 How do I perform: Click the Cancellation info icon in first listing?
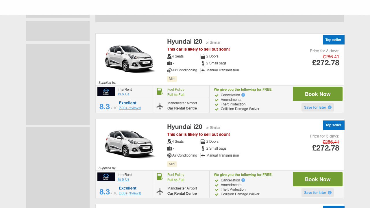coord(243,95)
